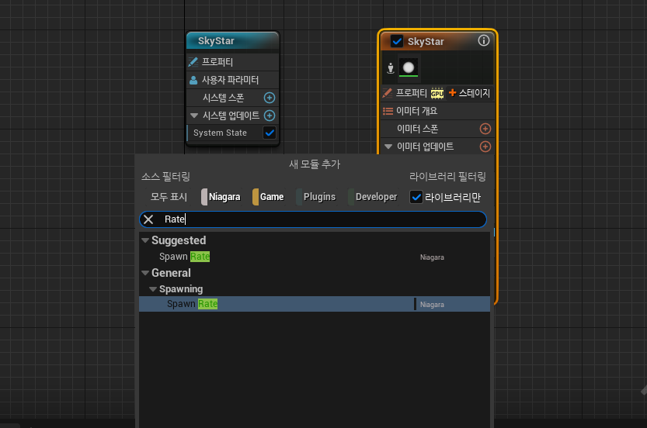Clear the search field with X icon
The image size is (647, 428).
[148, 219]
